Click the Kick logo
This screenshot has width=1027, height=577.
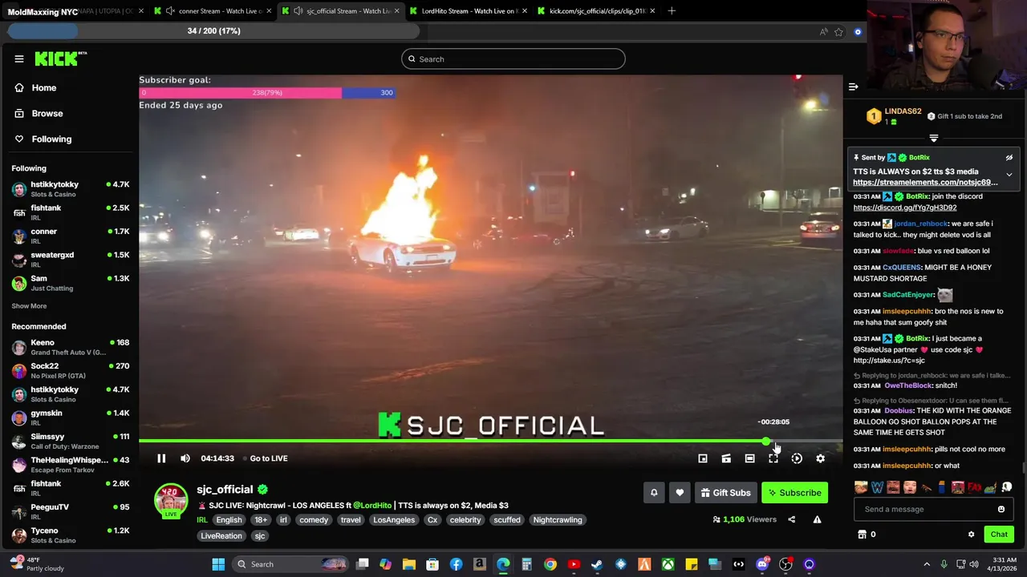click(x=60, y=59)
